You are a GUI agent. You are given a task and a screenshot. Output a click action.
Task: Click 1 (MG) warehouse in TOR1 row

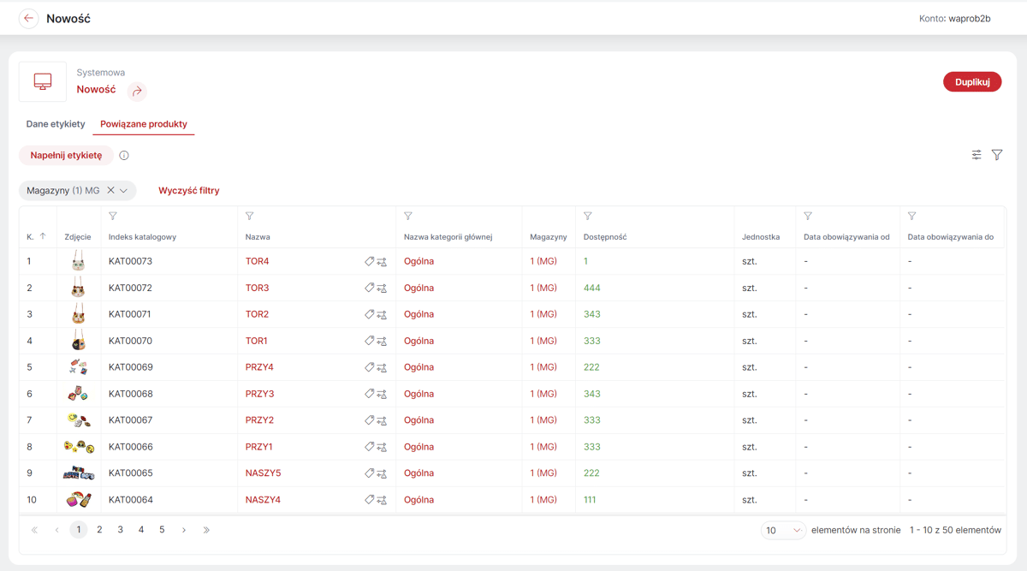543,341
